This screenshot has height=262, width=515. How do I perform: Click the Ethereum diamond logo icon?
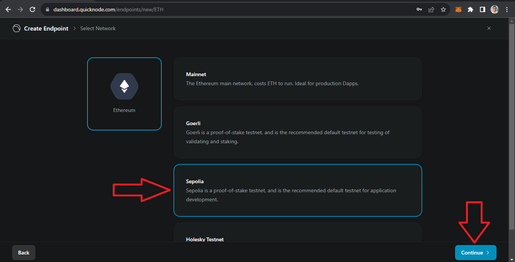124,87
